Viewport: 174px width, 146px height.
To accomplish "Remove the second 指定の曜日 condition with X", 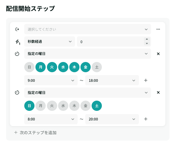I will (x=158, y=92).
